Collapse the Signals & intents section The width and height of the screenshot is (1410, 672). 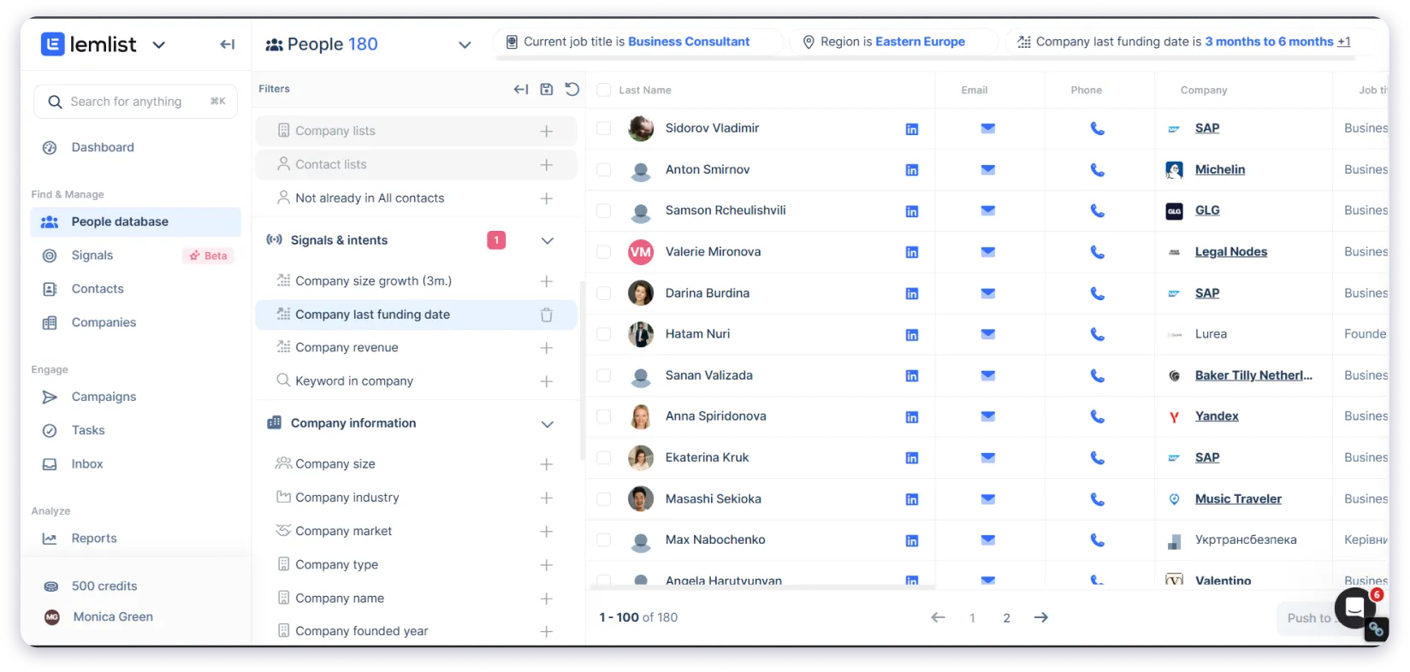(x=548, y=240)
